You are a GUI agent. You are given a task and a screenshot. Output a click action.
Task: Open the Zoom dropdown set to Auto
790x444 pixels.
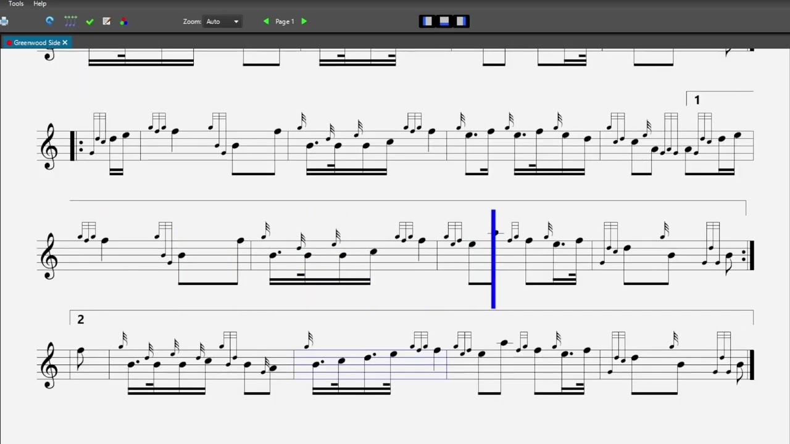click(222, 22)
